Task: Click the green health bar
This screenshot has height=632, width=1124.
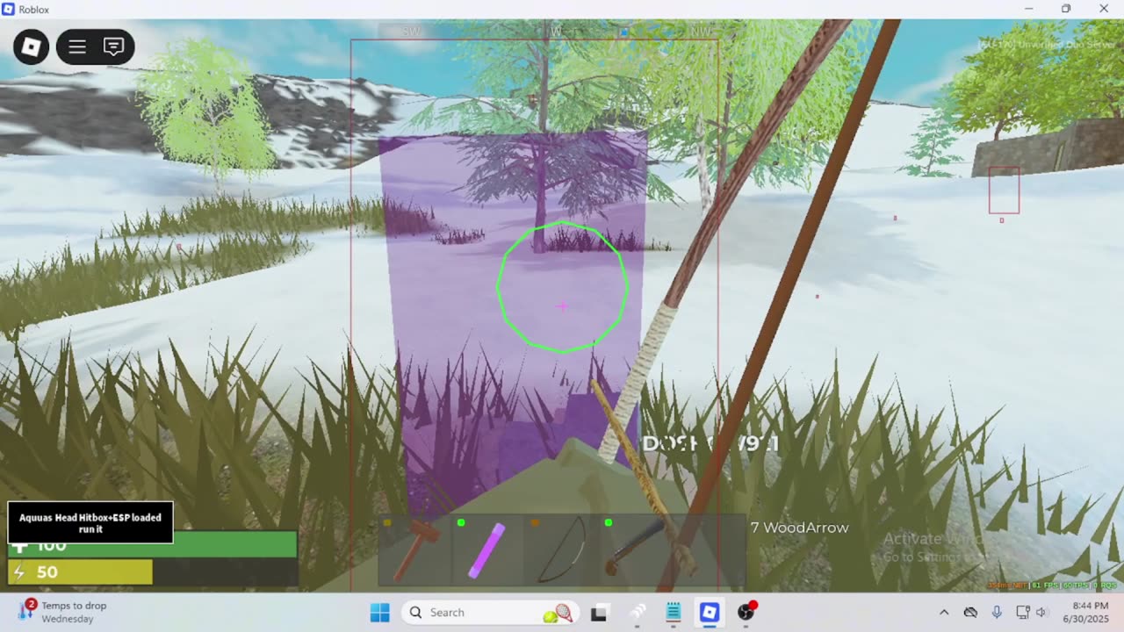Action: point(153,545)
